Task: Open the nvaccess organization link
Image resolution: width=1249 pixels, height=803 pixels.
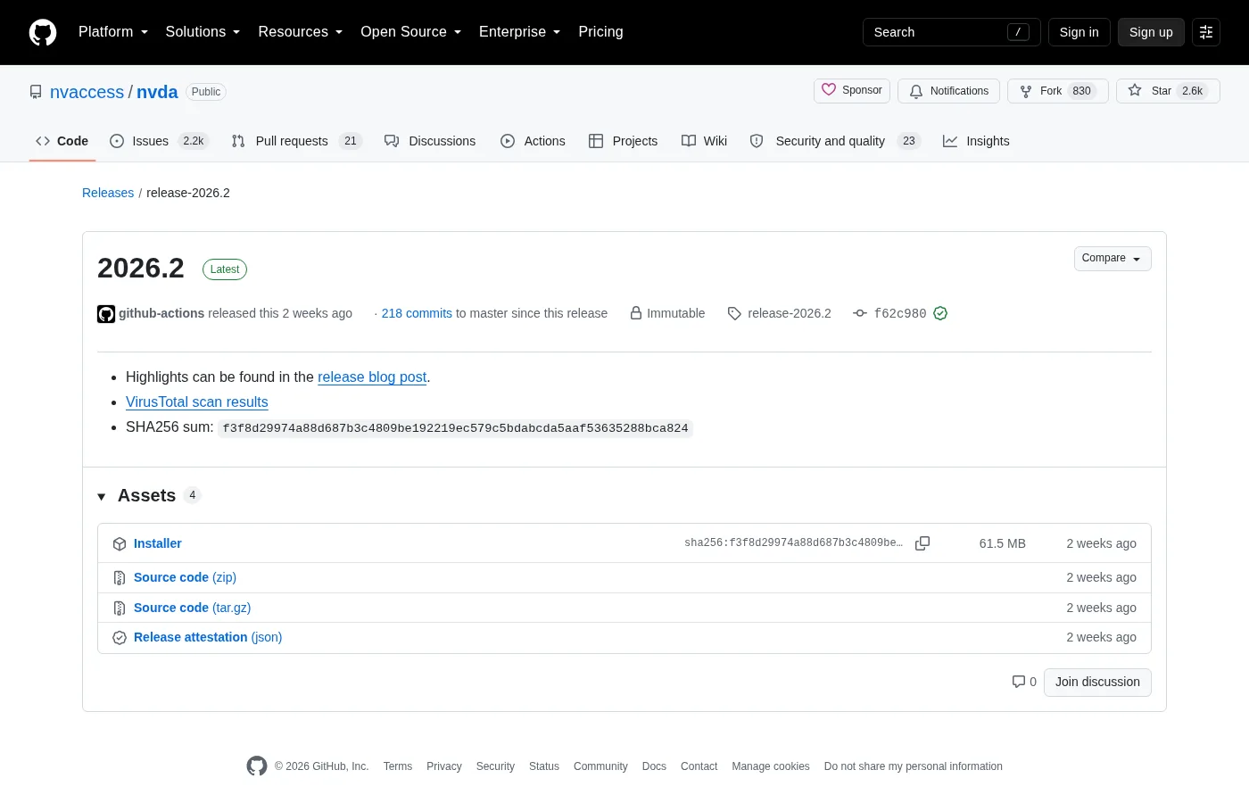Action: [x=87, y=92]
